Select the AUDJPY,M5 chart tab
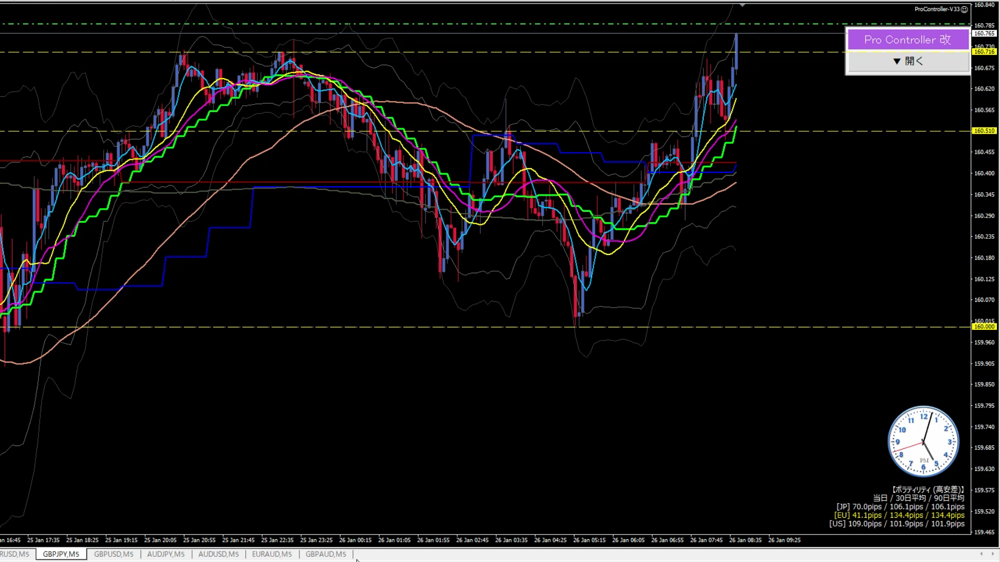This screenshot has height=562, width=1000. (166, 554)
